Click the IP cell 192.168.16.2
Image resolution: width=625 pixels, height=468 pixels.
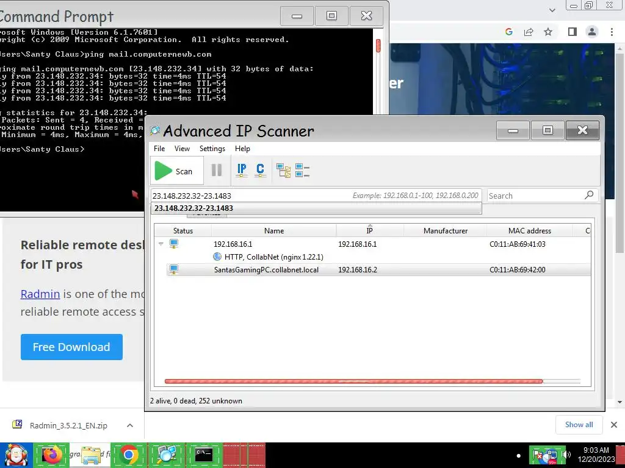pos(358,269)
